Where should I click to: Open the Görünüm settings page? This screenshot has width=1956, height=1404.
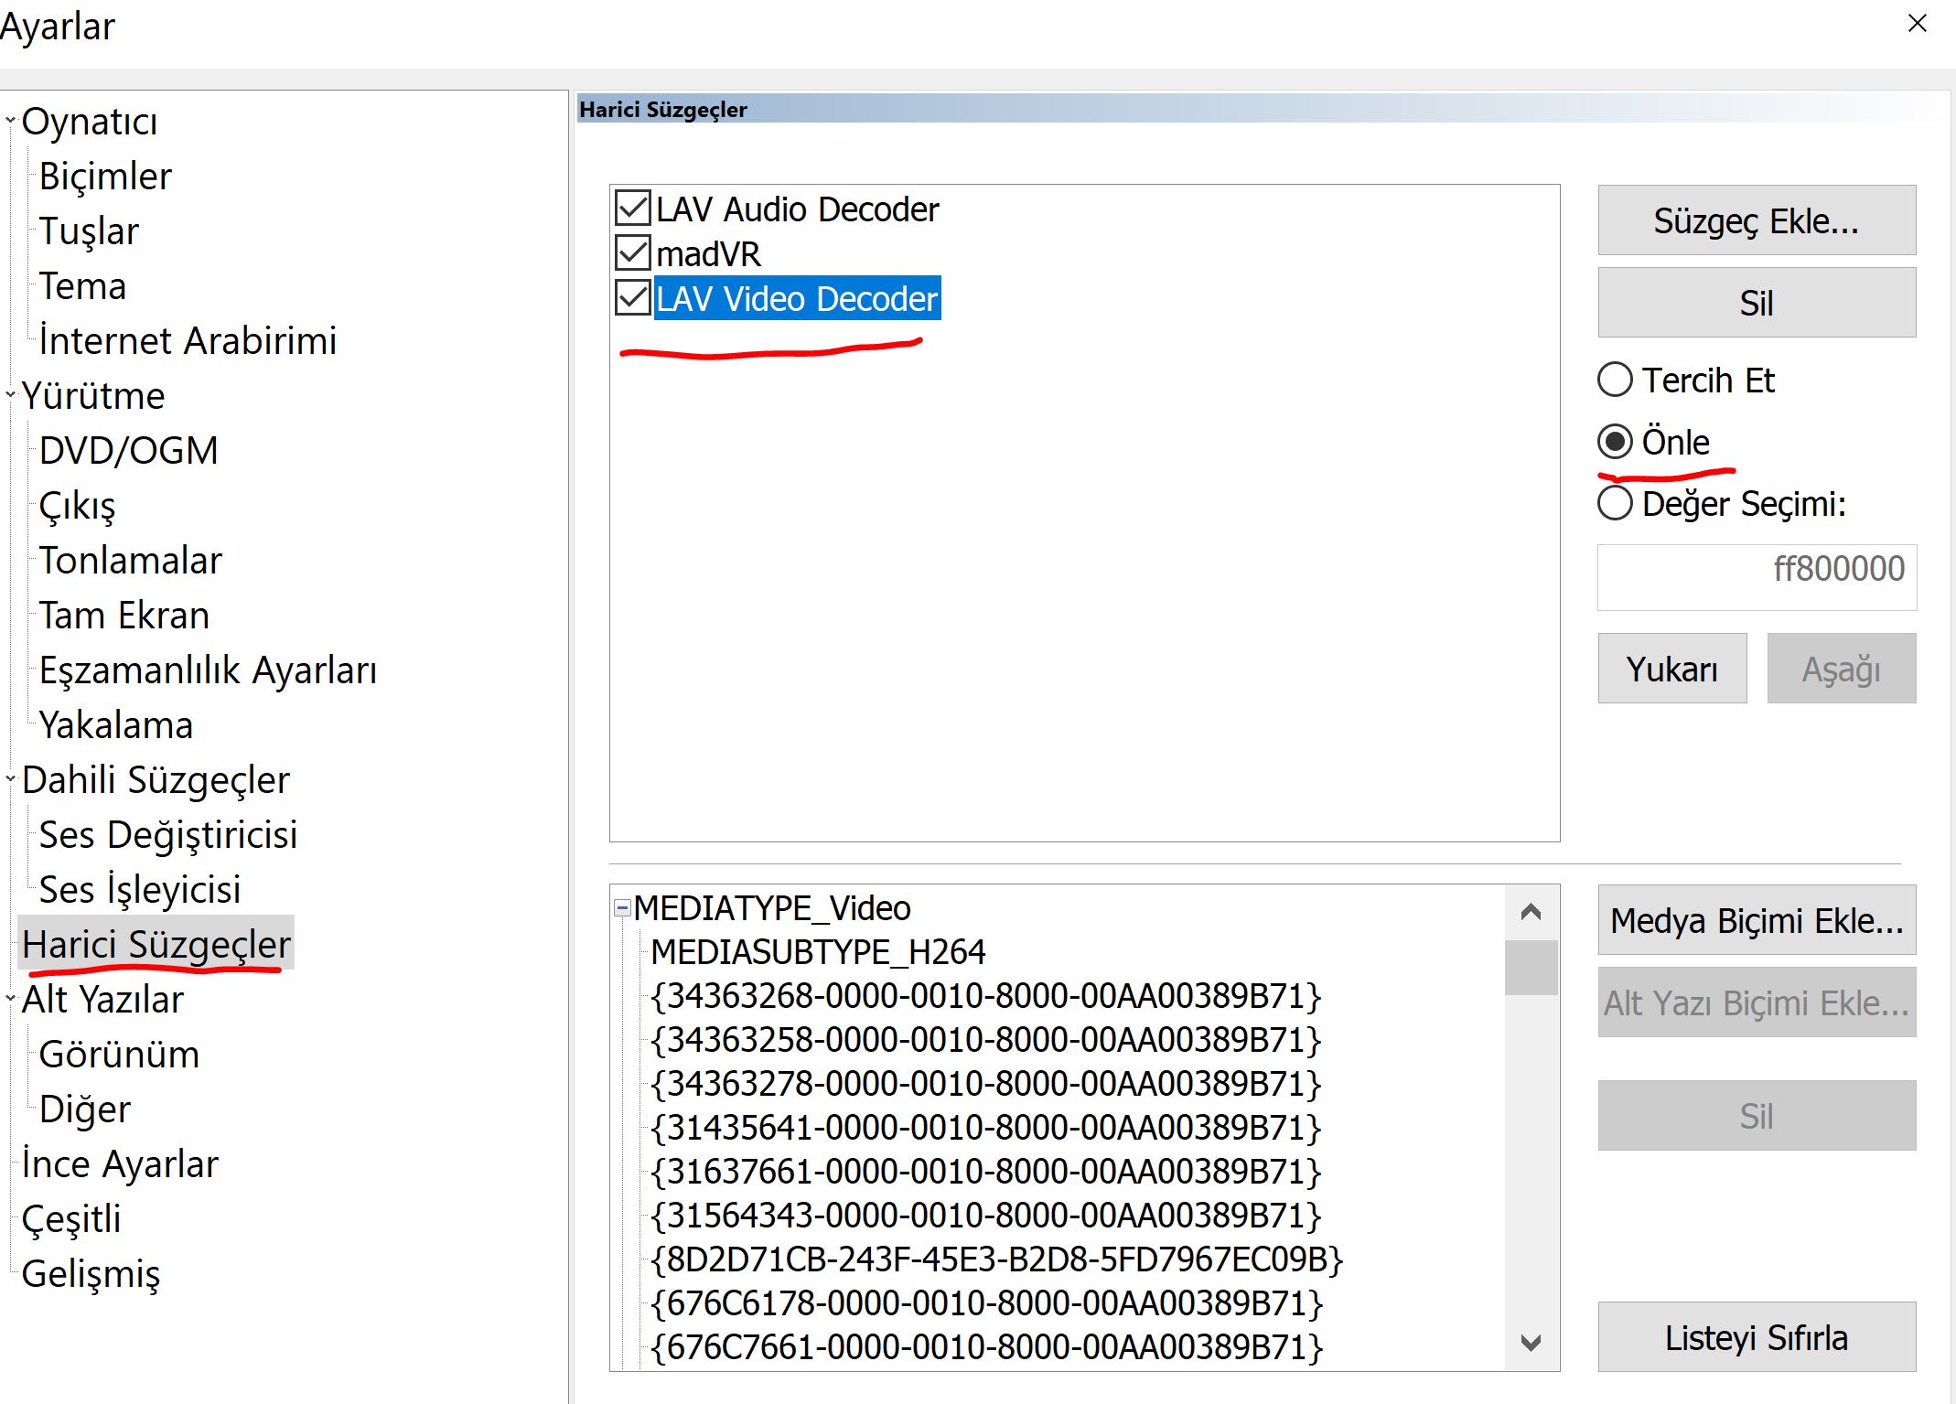pyautogui.click(x=119, y=1054)
